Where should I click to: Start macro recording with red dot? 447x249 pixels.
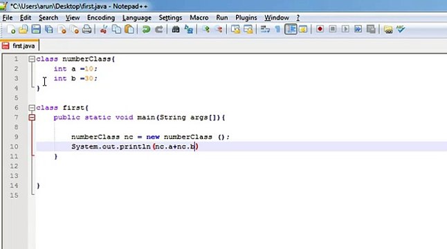tap(320, 29)
